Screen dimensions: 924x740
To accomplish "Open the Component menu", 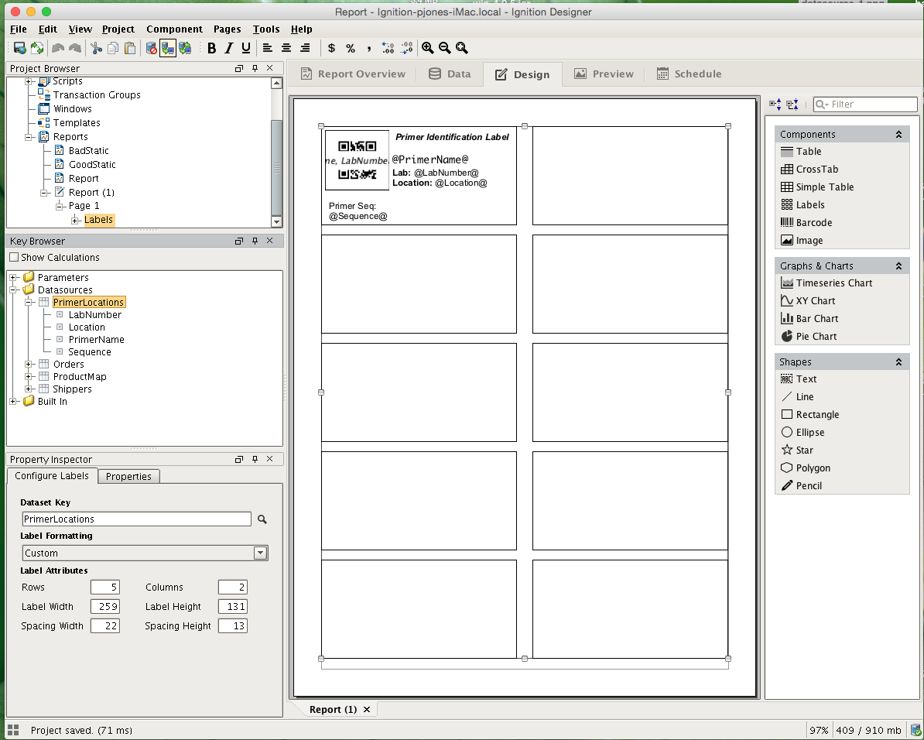I will click(x=174, y=29).
